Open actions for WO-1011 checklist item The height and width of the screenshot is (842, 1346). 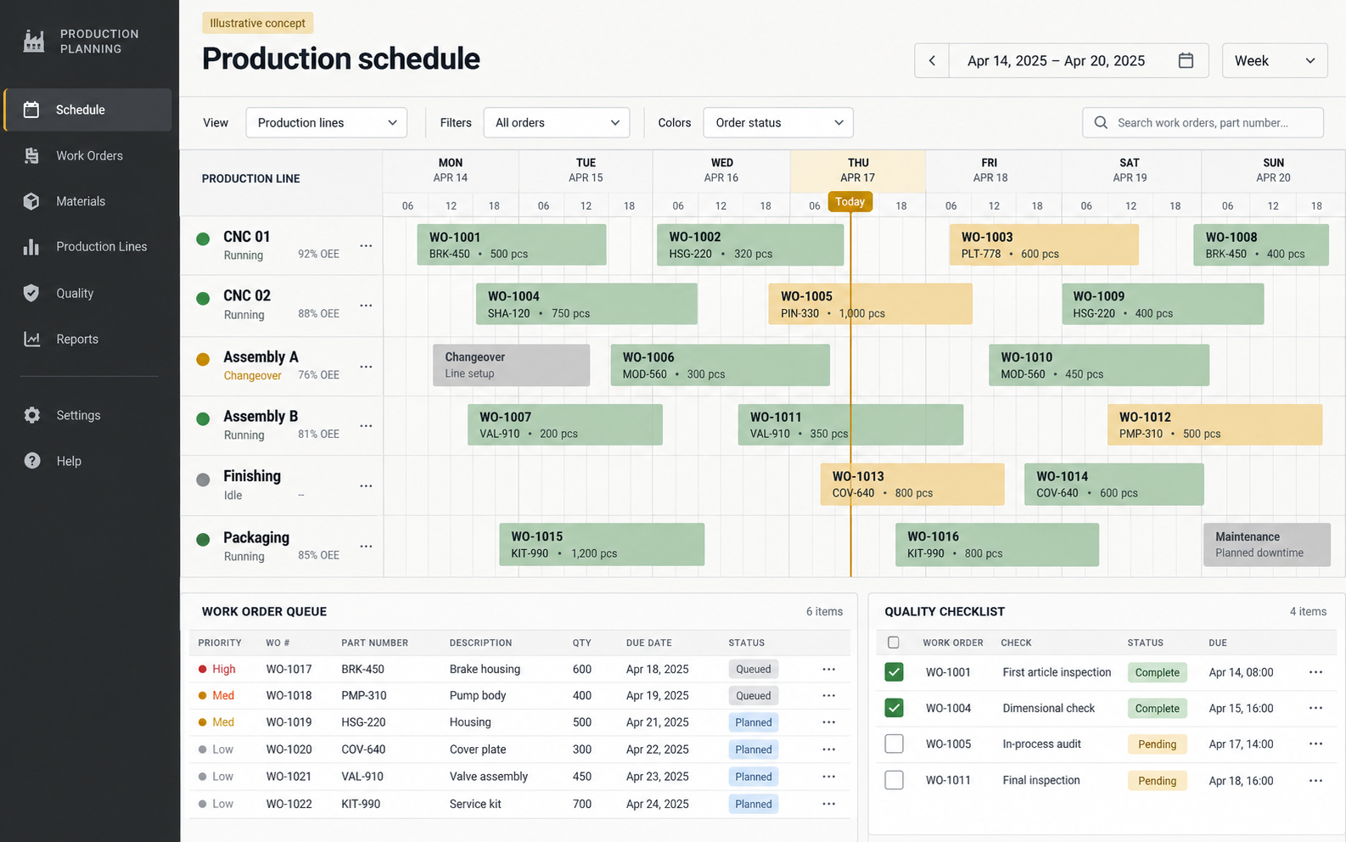(1315, 780)
